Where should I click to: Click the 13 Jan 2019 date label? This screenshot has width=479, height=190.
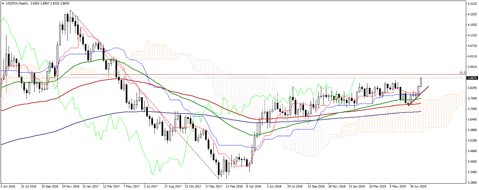(x=357, y=186)
